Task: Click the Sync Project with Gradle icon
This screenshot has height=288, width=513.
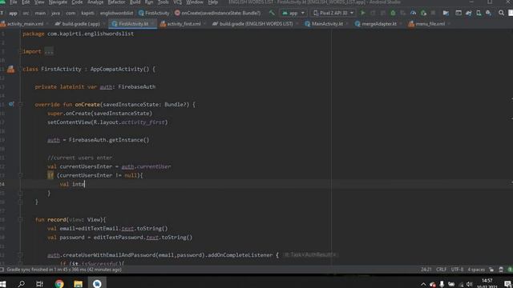Action: click(468, 13)
